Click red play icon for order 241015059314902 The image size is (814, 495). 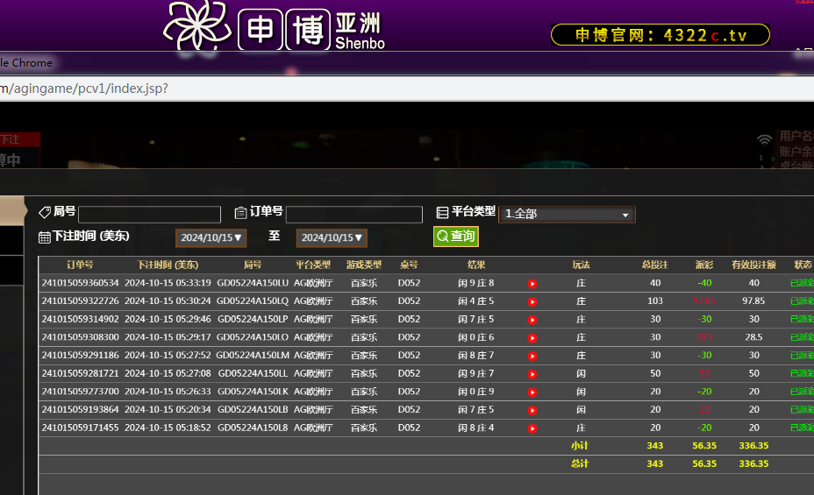tap(532, 320)
